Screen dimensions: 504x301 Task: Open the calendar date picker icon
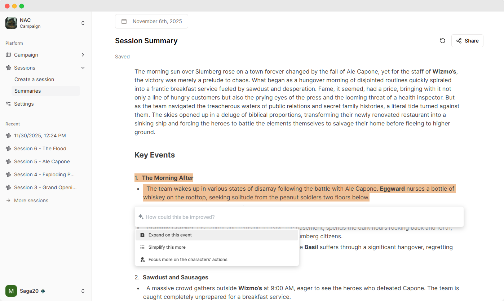[x=124, y=21]
